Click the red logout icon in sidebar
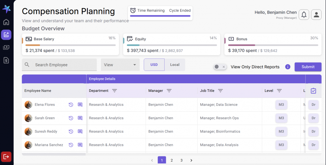 tap(6, 157)
